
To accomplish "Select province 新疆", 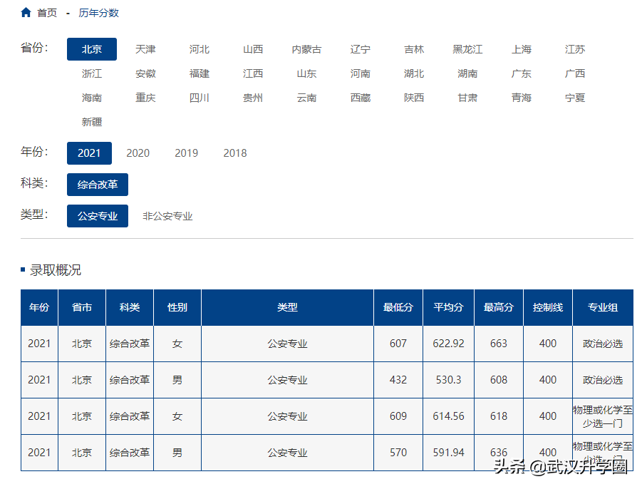I will [92, 122].
